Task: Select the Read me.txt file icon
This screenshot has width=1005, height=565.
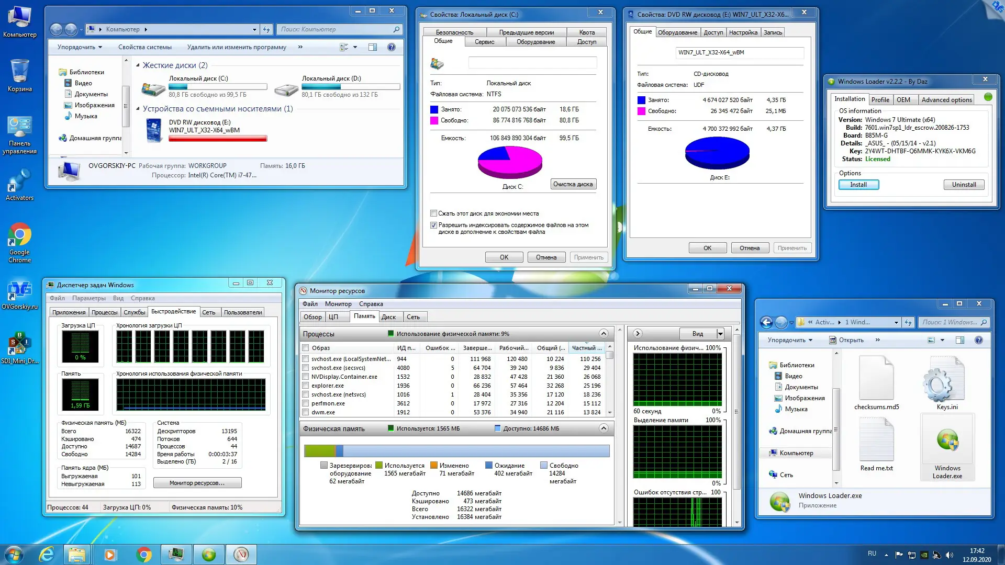Action: [x=877, y=439]
